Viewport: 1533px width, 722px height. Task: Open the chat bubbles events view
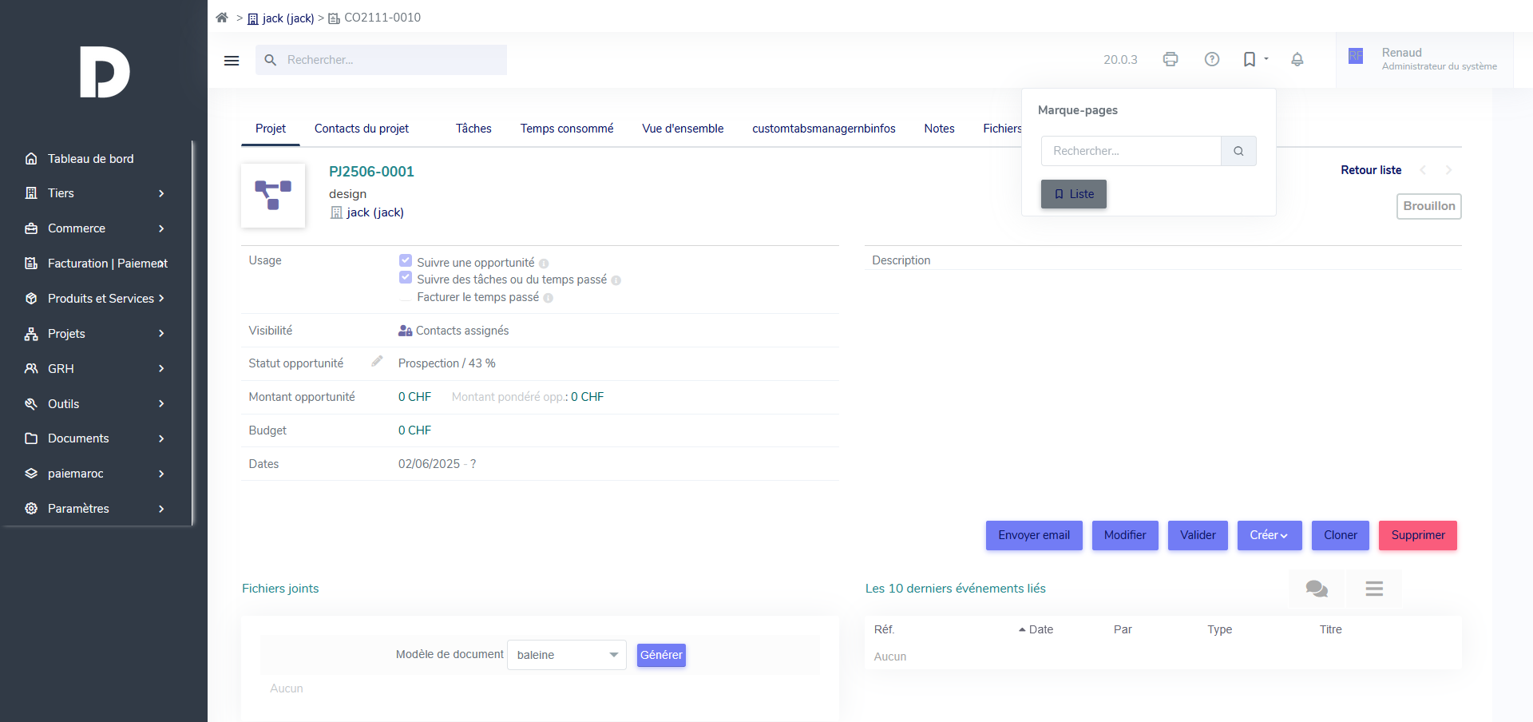pos(1317,589)
